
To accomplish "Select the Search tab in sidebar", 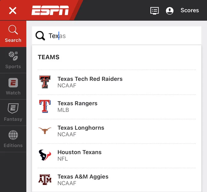I will point(13,34).
